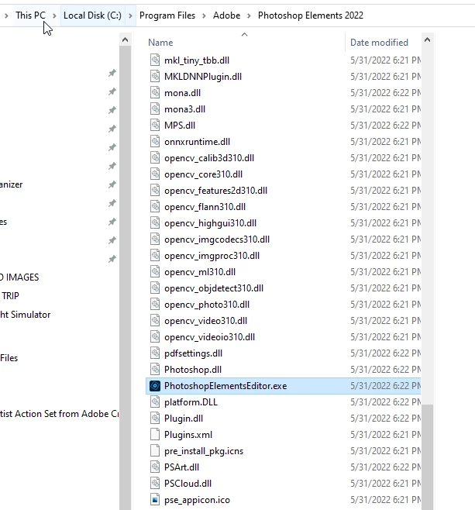Screen dimensions: 475x510
Task: Select 'ht Simulator' in the navigation pane
Action: [26, 315]
